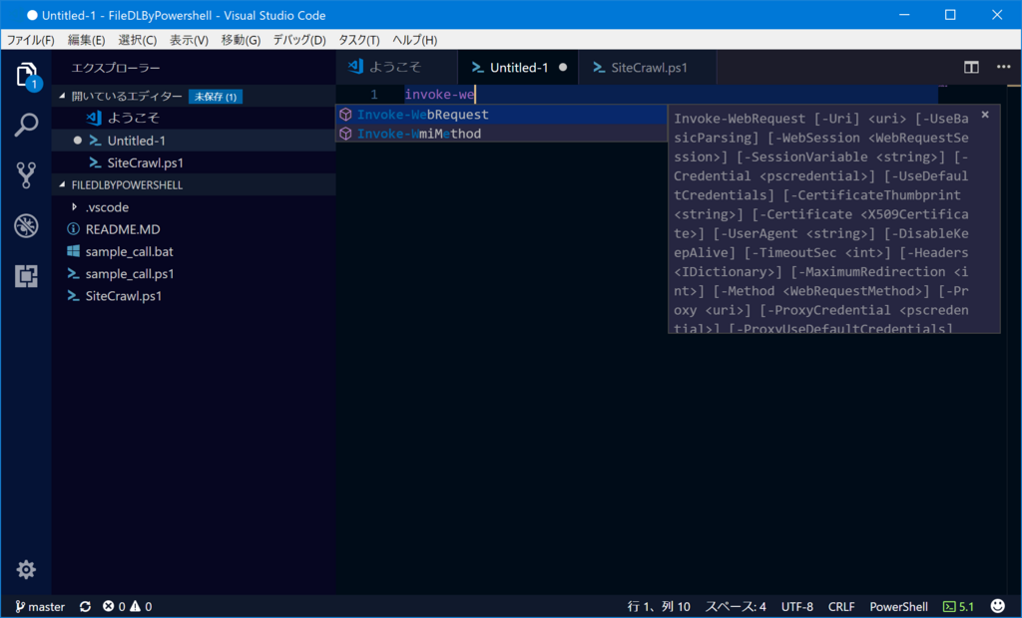Open the editor more actions ellipsis
1022x618 pixels.
1003,67
